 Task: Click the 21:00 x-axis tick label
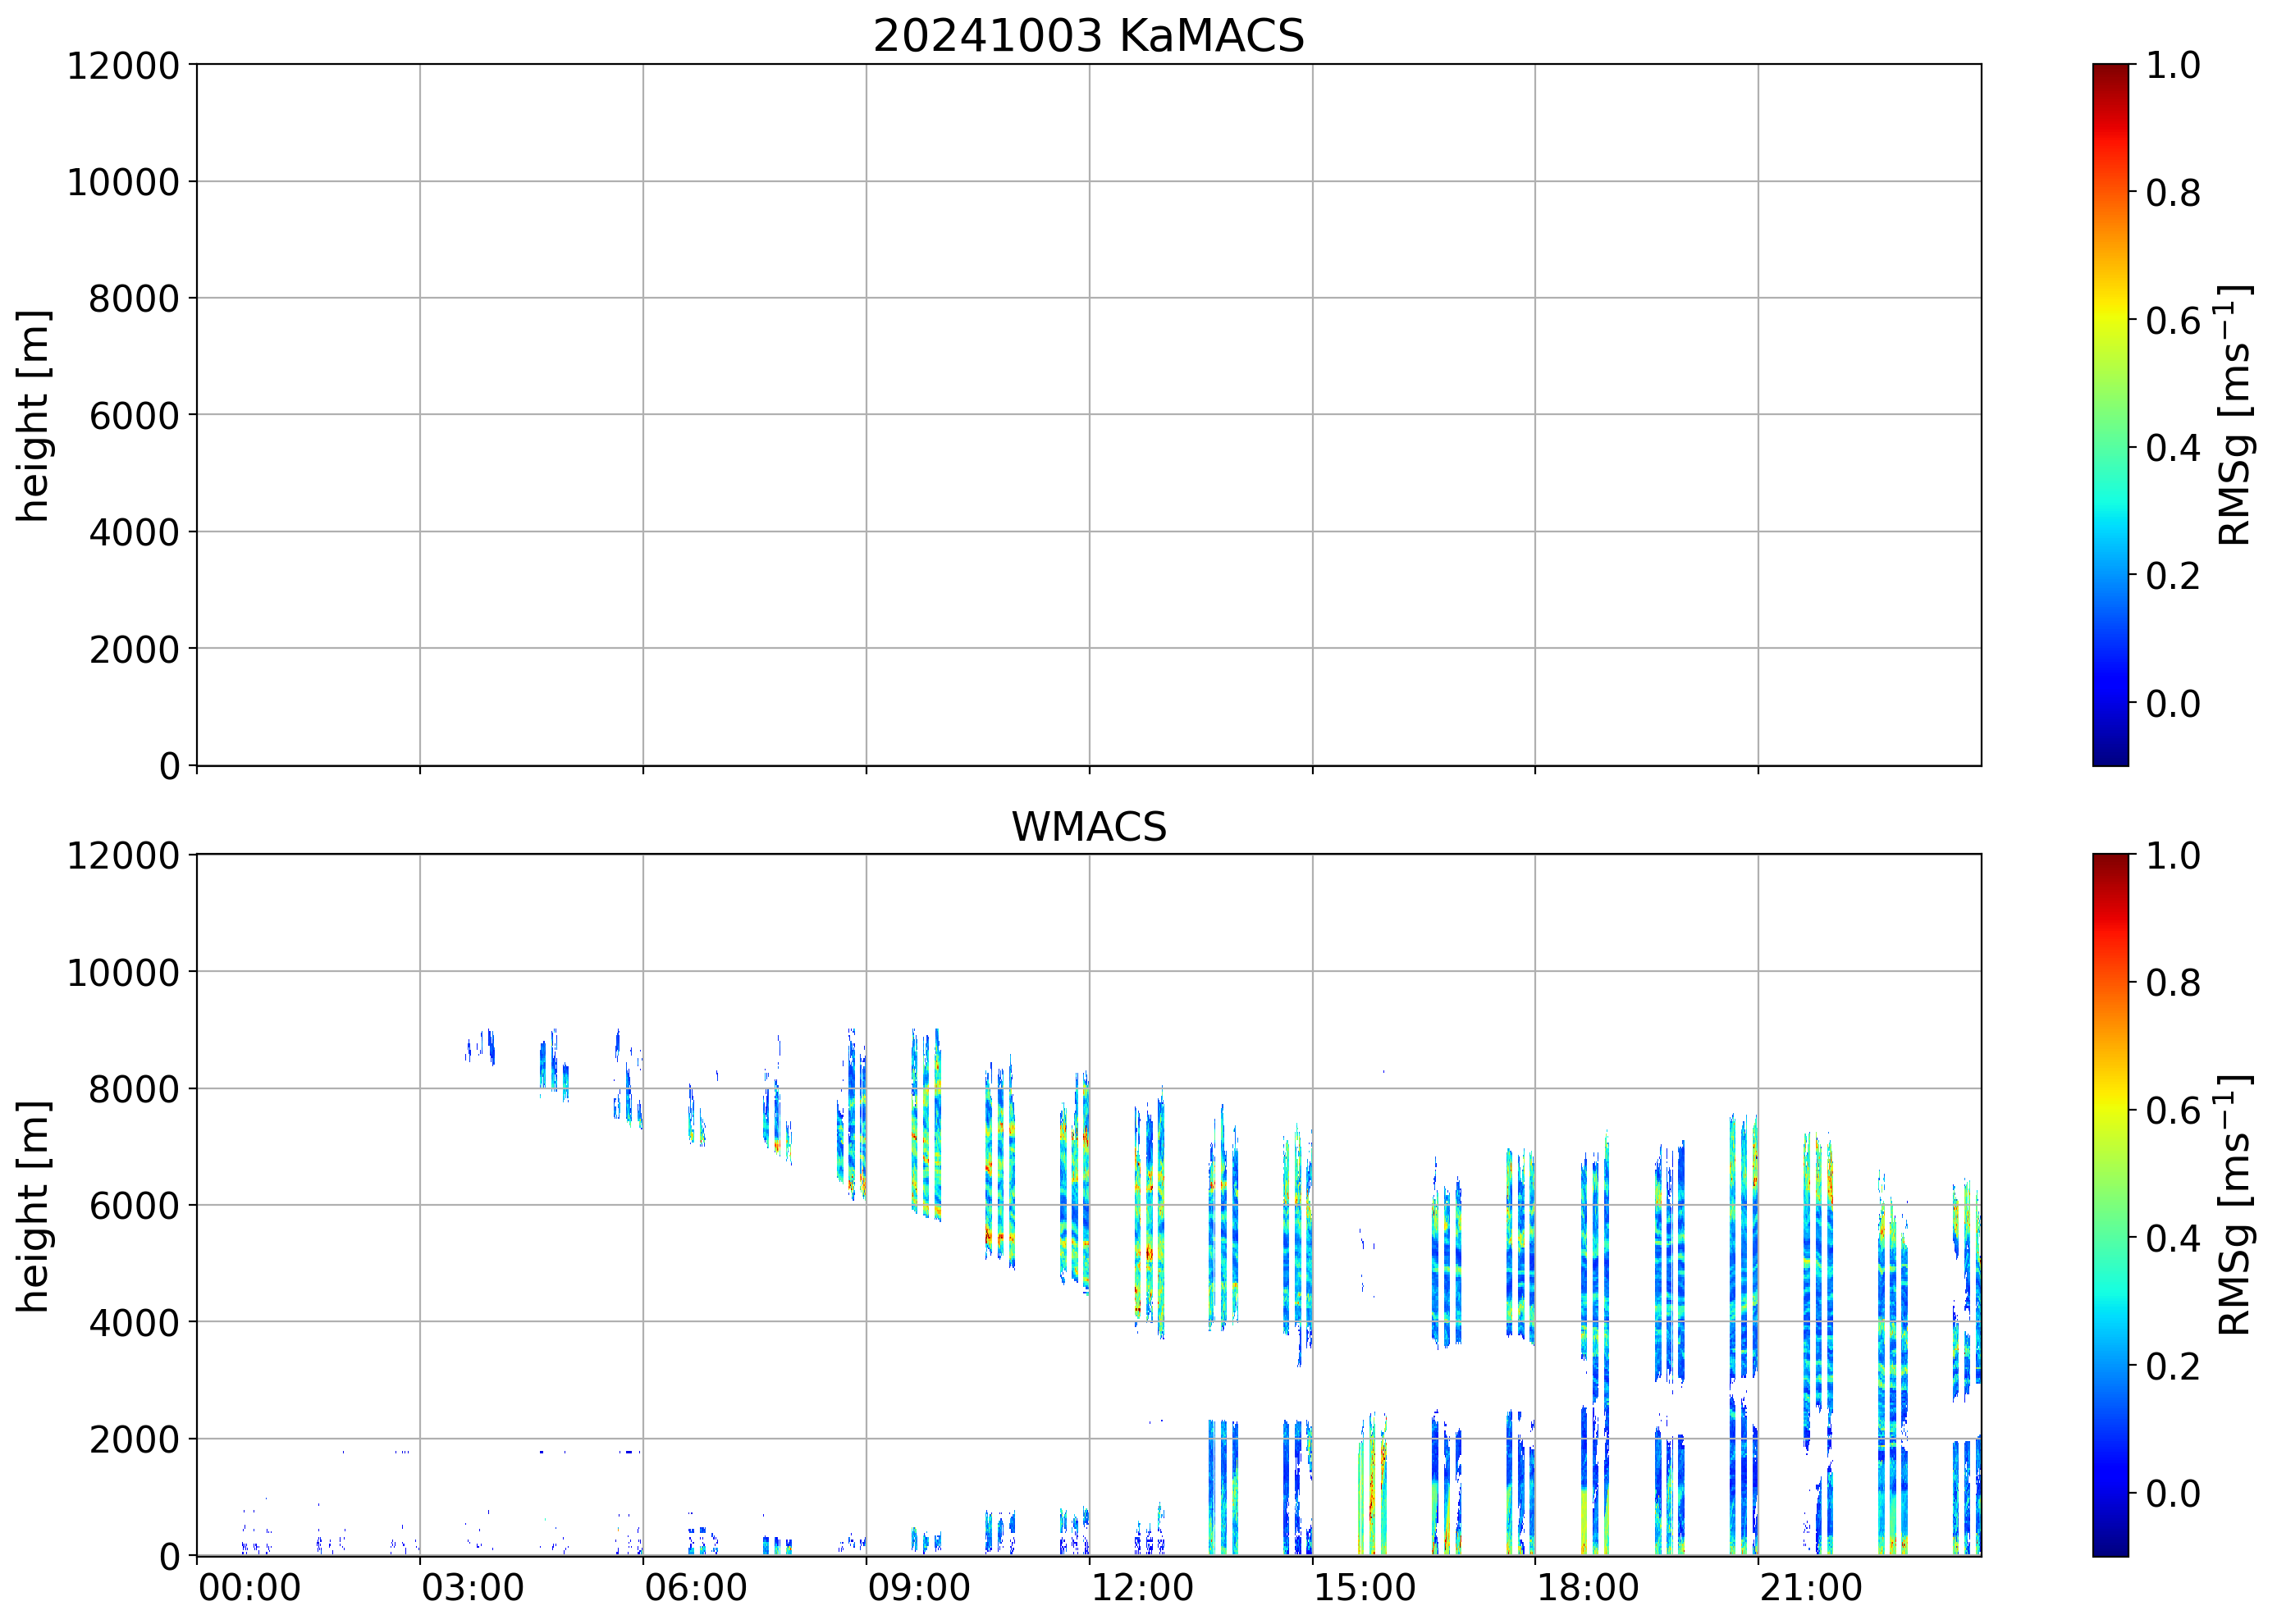point(1811,1588)
